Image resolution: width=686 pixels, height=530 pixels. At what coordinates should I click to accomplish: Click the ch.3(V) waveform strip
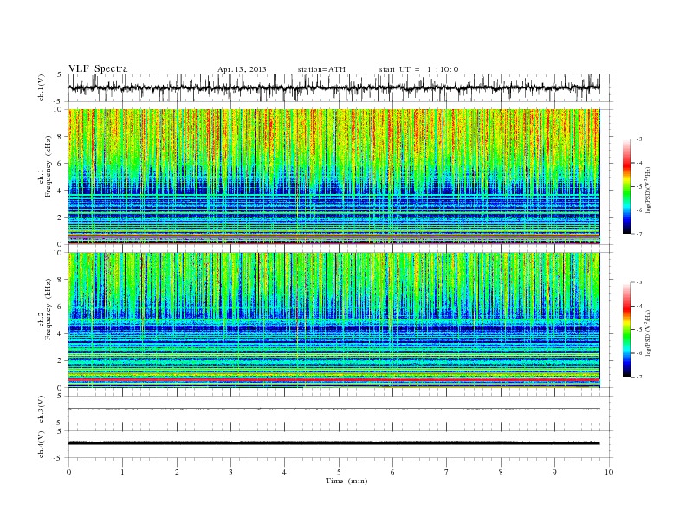[x=333, y=409]
